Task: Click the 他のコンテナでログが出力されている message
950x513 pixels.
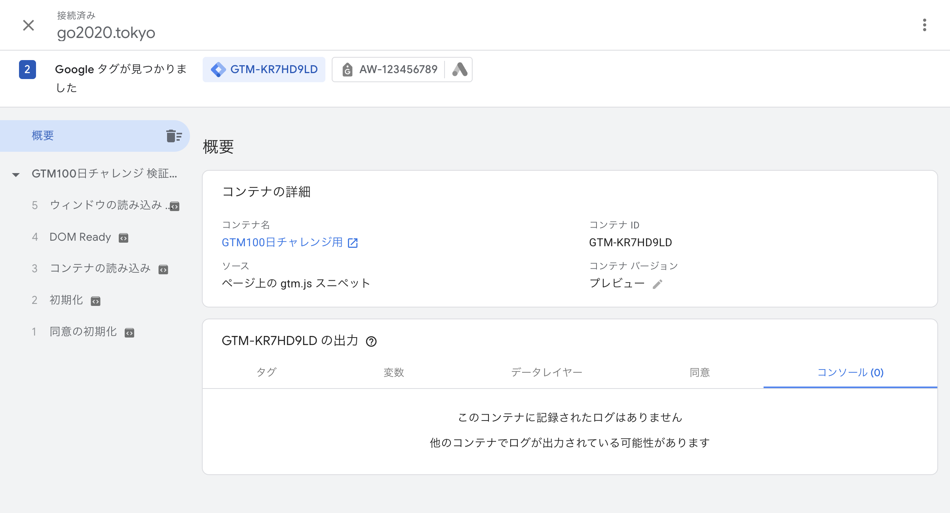Action: [x=570, y=443]
